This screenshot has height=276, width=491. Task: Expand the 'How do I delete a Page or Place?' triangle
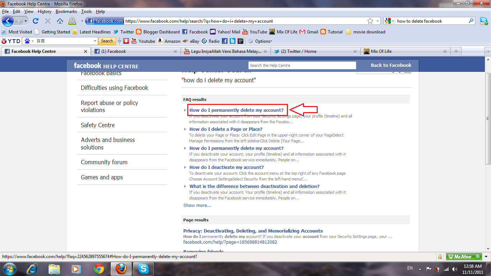coord(185,129)
